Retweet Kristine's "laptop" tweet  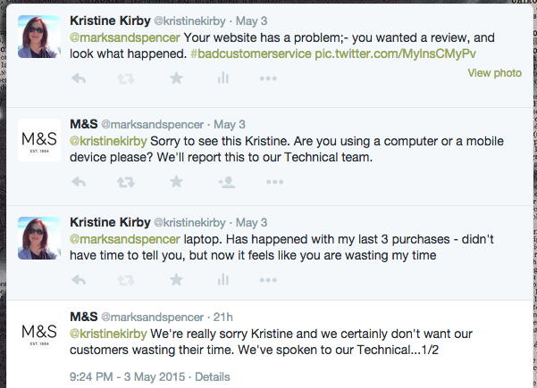(127, 280)
